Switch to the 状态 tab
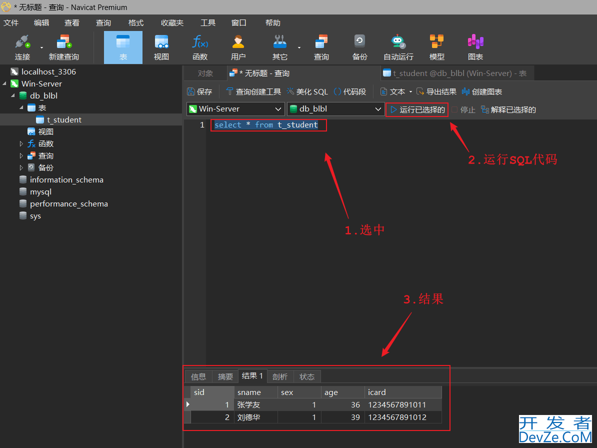This screenshot has width=597, height=448. 307,376
